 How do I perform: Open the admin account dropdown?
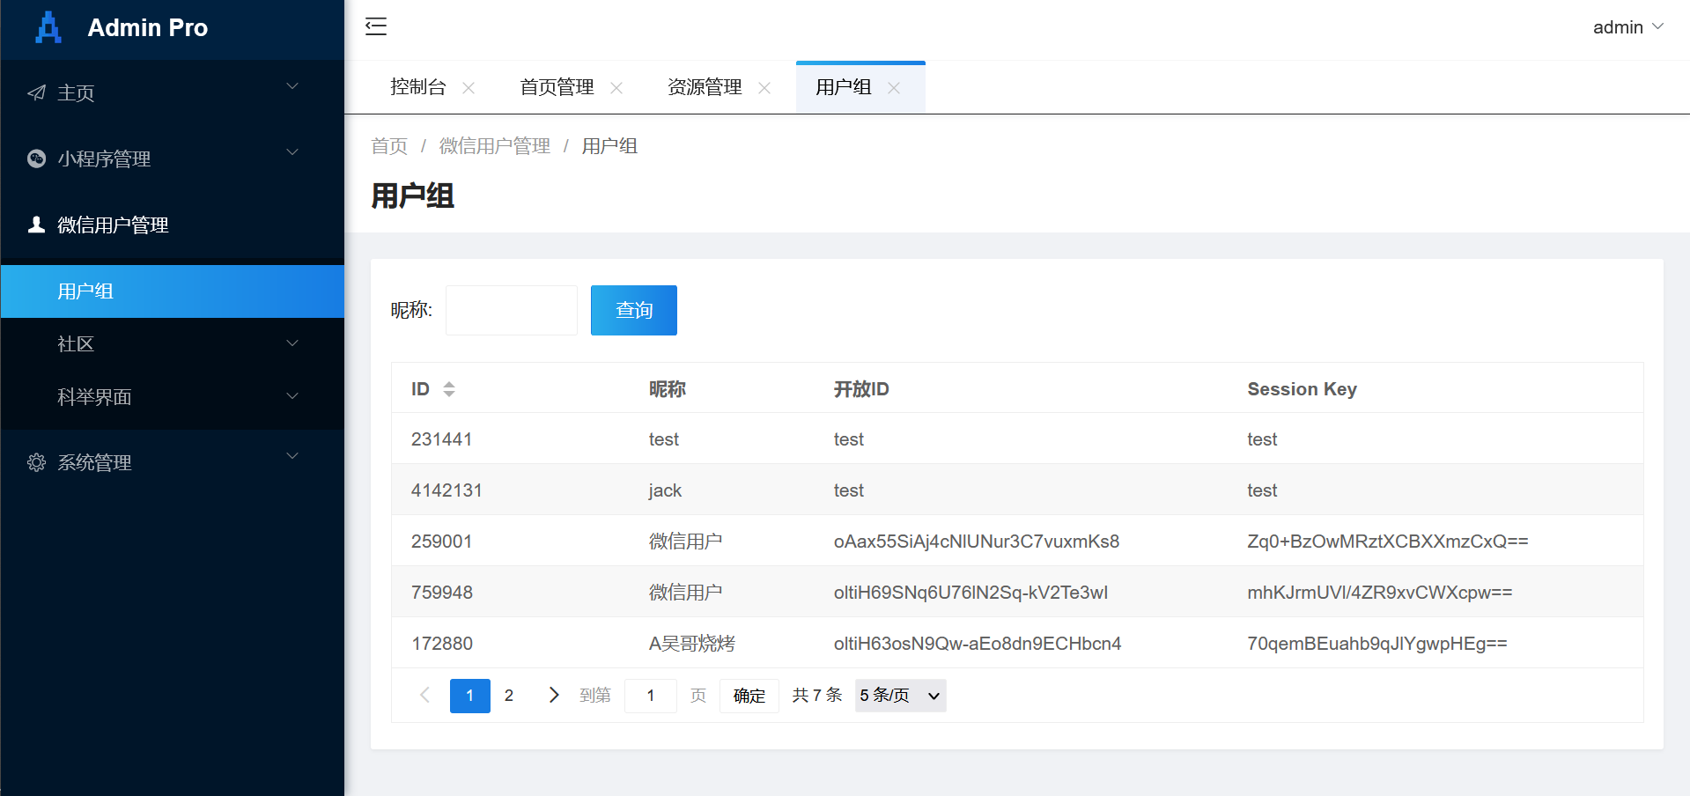[1628, 27]
